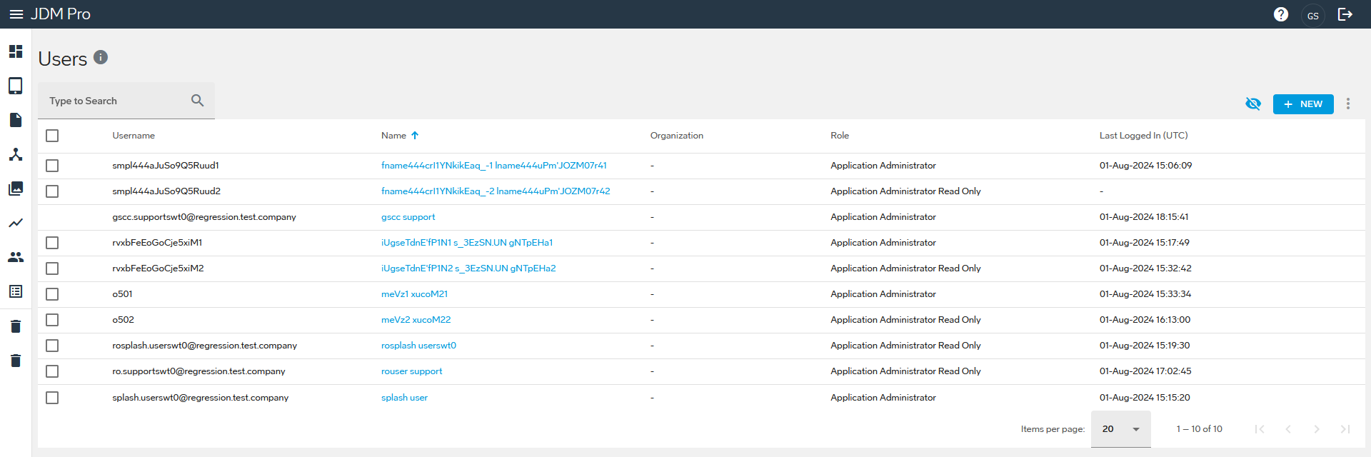Screen dimensions: 1371x457
Task: Go to the next page
Action: [1317, 429]
